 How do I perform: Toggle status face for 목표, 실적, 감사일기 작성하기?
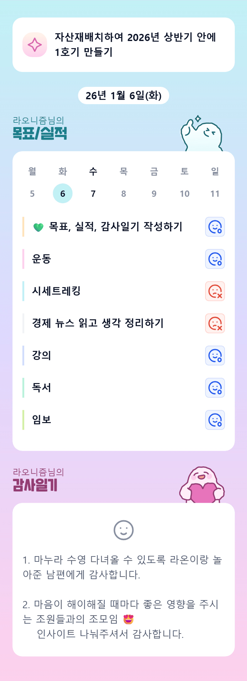tap(215, 227)
